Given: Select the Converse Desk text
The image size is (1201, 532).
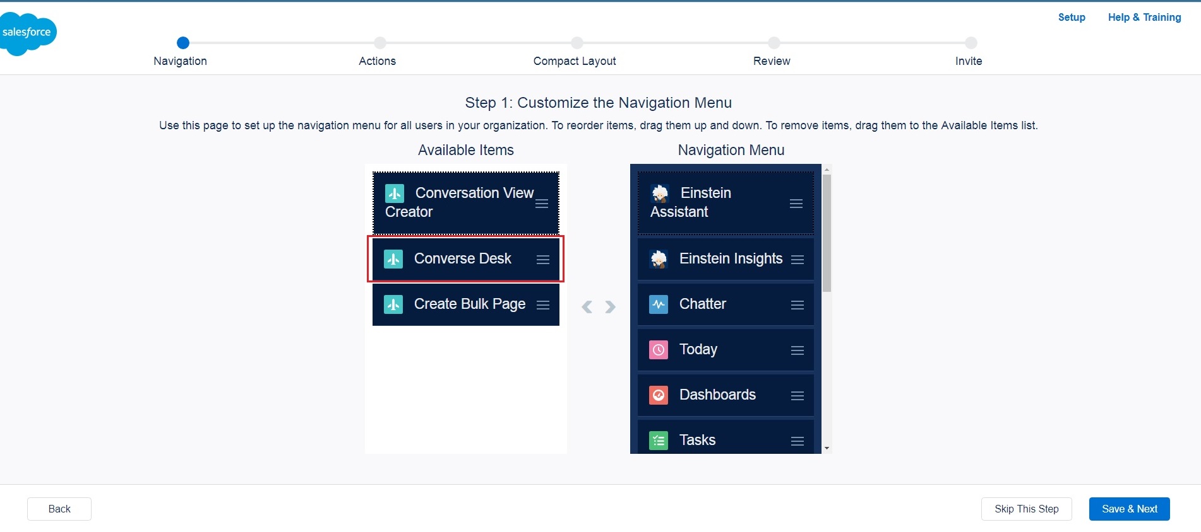Looking at the screenshot, I should (462, 258).
